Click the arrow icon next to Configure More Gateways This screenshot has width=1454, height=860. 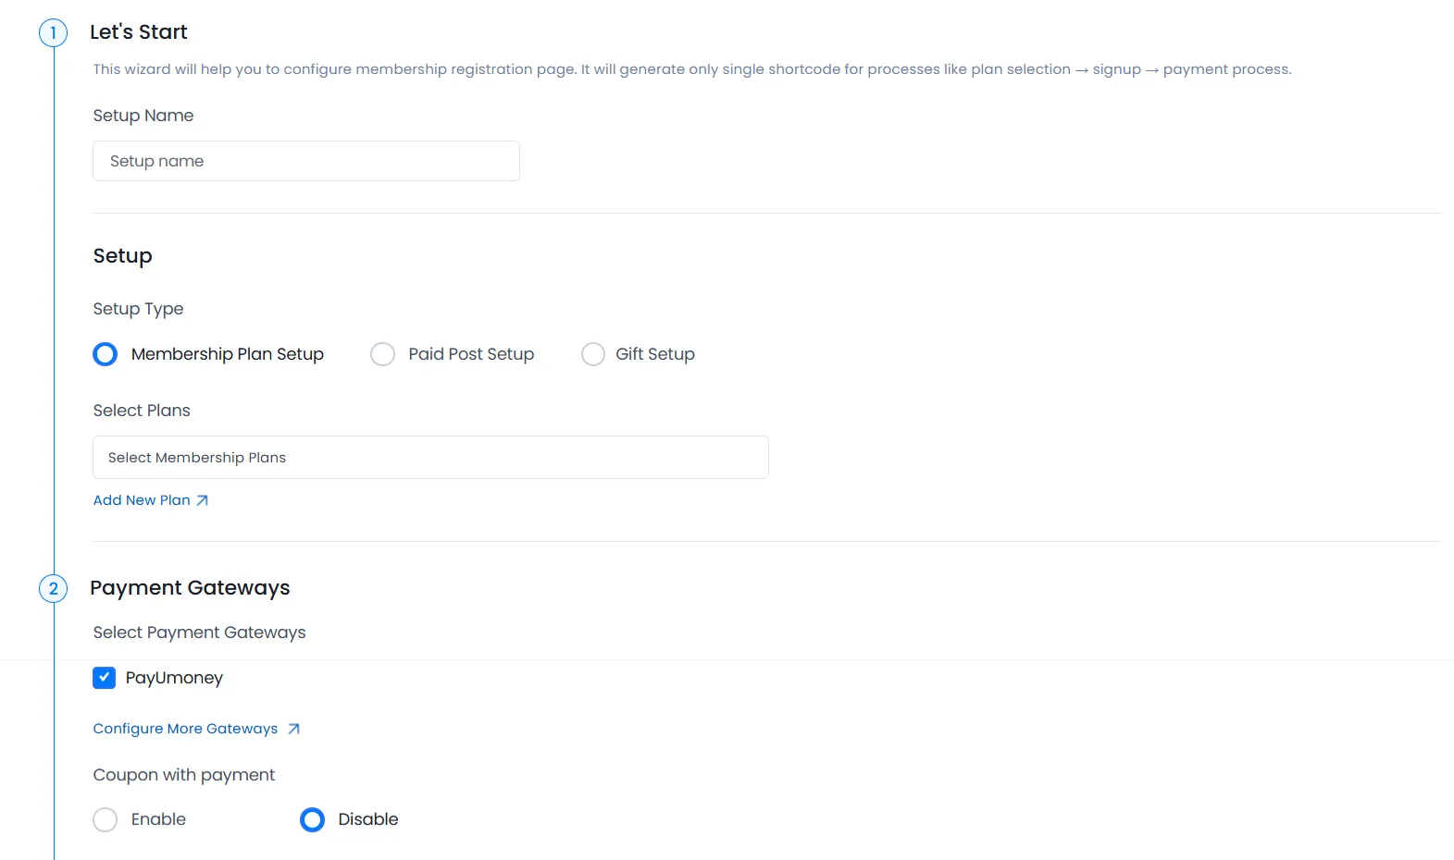pyautogui.click(x=293, y=729)
